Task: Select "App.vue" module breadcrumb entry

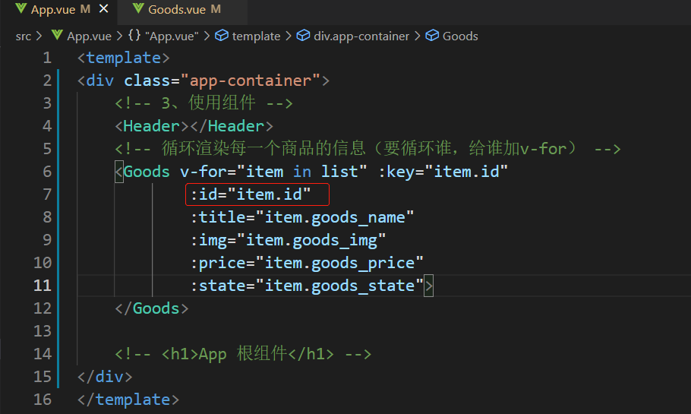Action: [x=172, y=36]
